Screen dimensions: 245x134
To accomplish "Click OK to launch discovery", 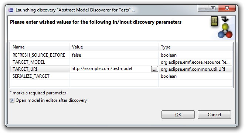I will click(x=178, y=115).
